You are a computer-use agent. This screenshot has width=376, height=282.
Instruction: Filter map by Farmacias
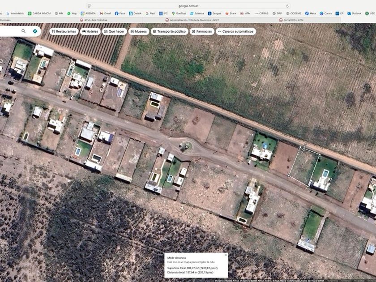[x=202, y=31]
